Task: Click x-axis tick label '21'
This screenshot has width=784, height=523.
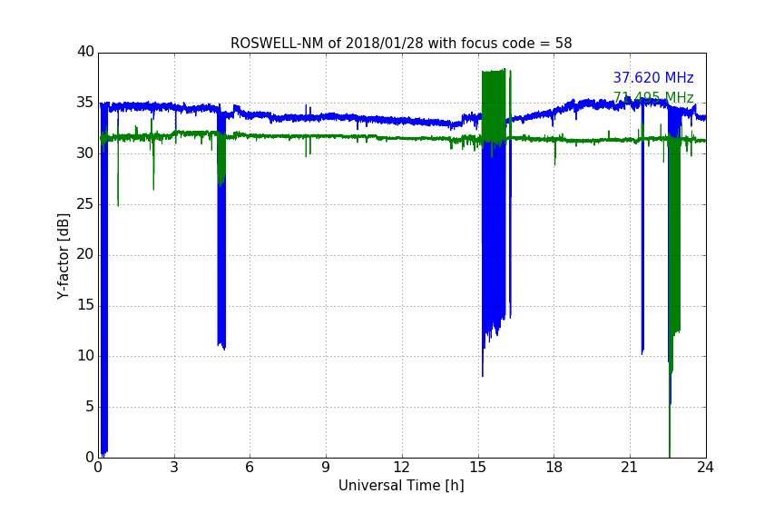Action: tap(630, 468)
